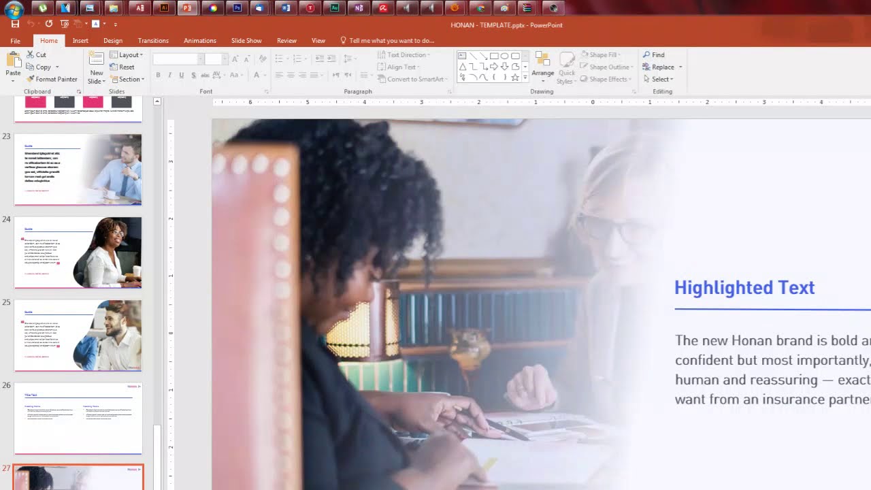Switch to the Transitions tab
This screenshot has width=871, height=490.
coord(153,41)
